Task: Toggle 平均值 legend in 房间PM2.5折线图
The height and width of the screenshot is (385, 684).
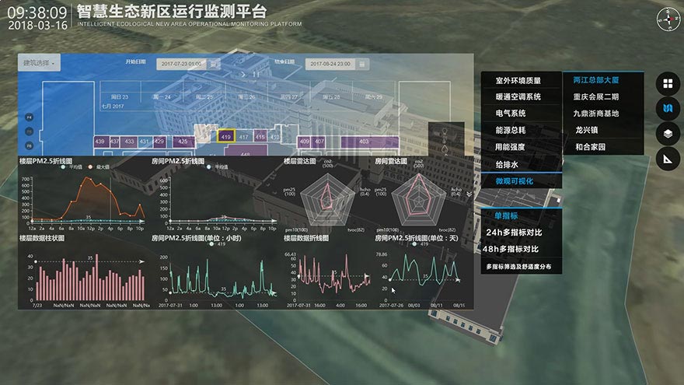Action: 217,167
